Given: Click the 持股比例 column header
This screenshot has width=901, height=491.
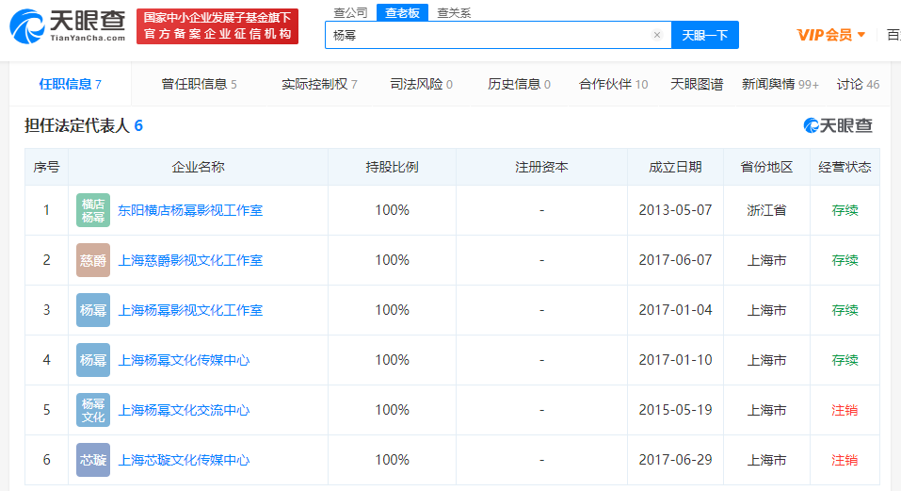Looking at the screenshot, I should [392, 168].
